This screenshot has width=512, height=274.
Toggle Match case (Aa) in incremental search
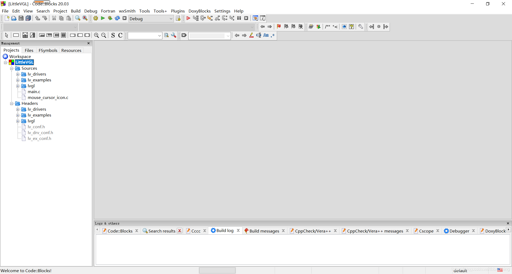(266, 35)
